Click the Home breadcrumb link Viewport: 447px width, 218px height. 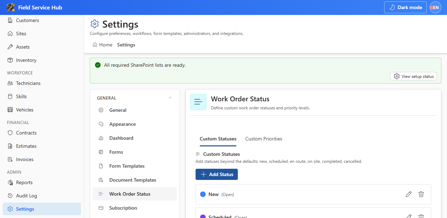point(102,45)
